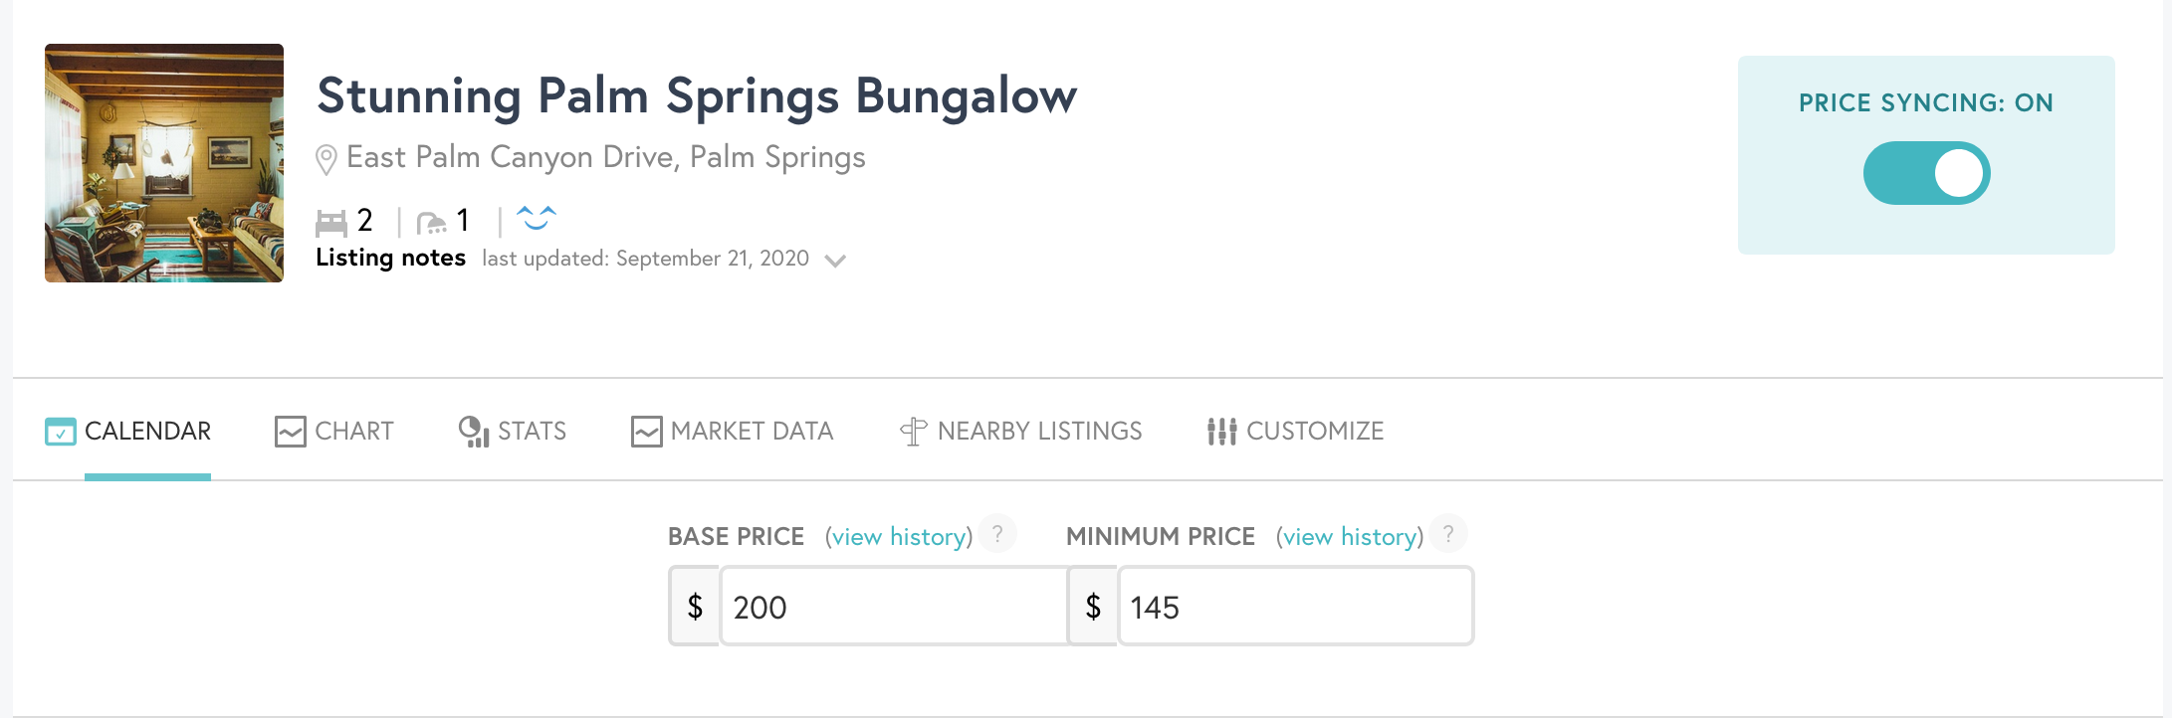The image size is (2172, 718).
Task: Click the nearby listings signpost icon
Action: tap(914, 432)
